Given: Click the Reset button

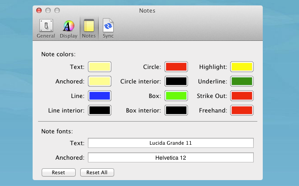Looking at the screenshot, I should (x=58, y=172).
